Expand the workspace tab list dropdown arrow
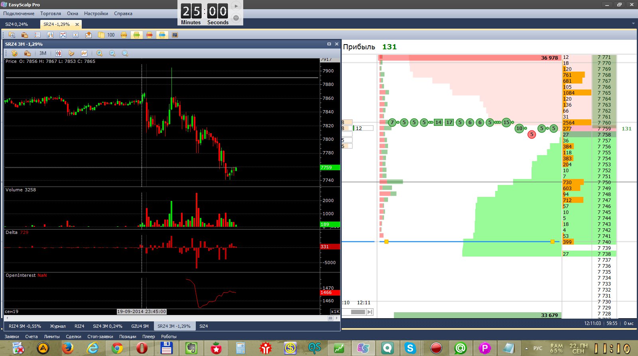This screenshot has height=356, width=638. click(x=633, y=23)
